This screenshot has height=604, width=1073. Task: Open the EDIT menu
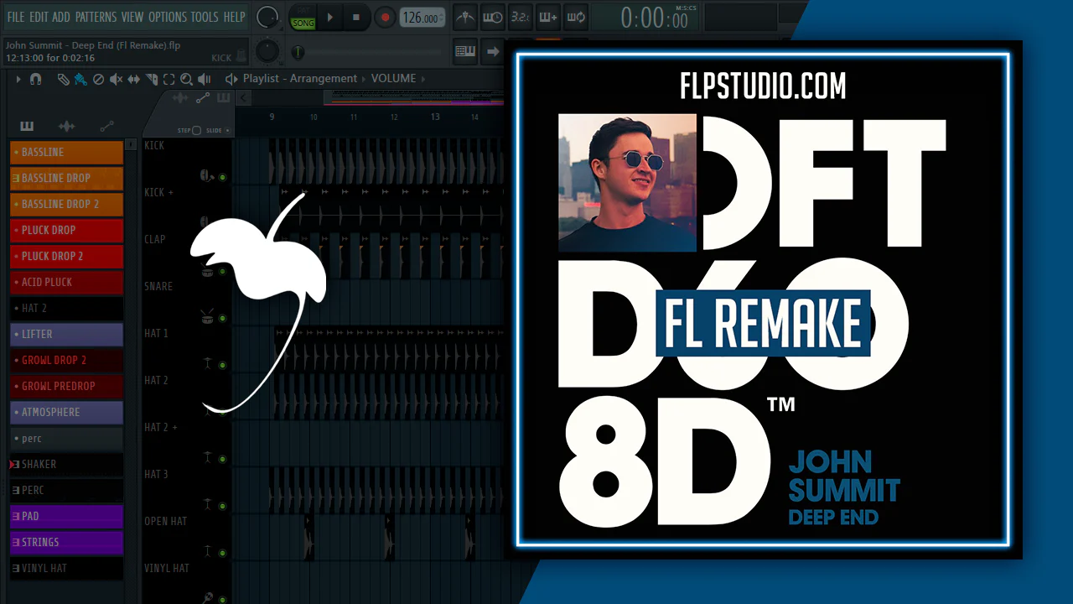(x=39, y=17)
